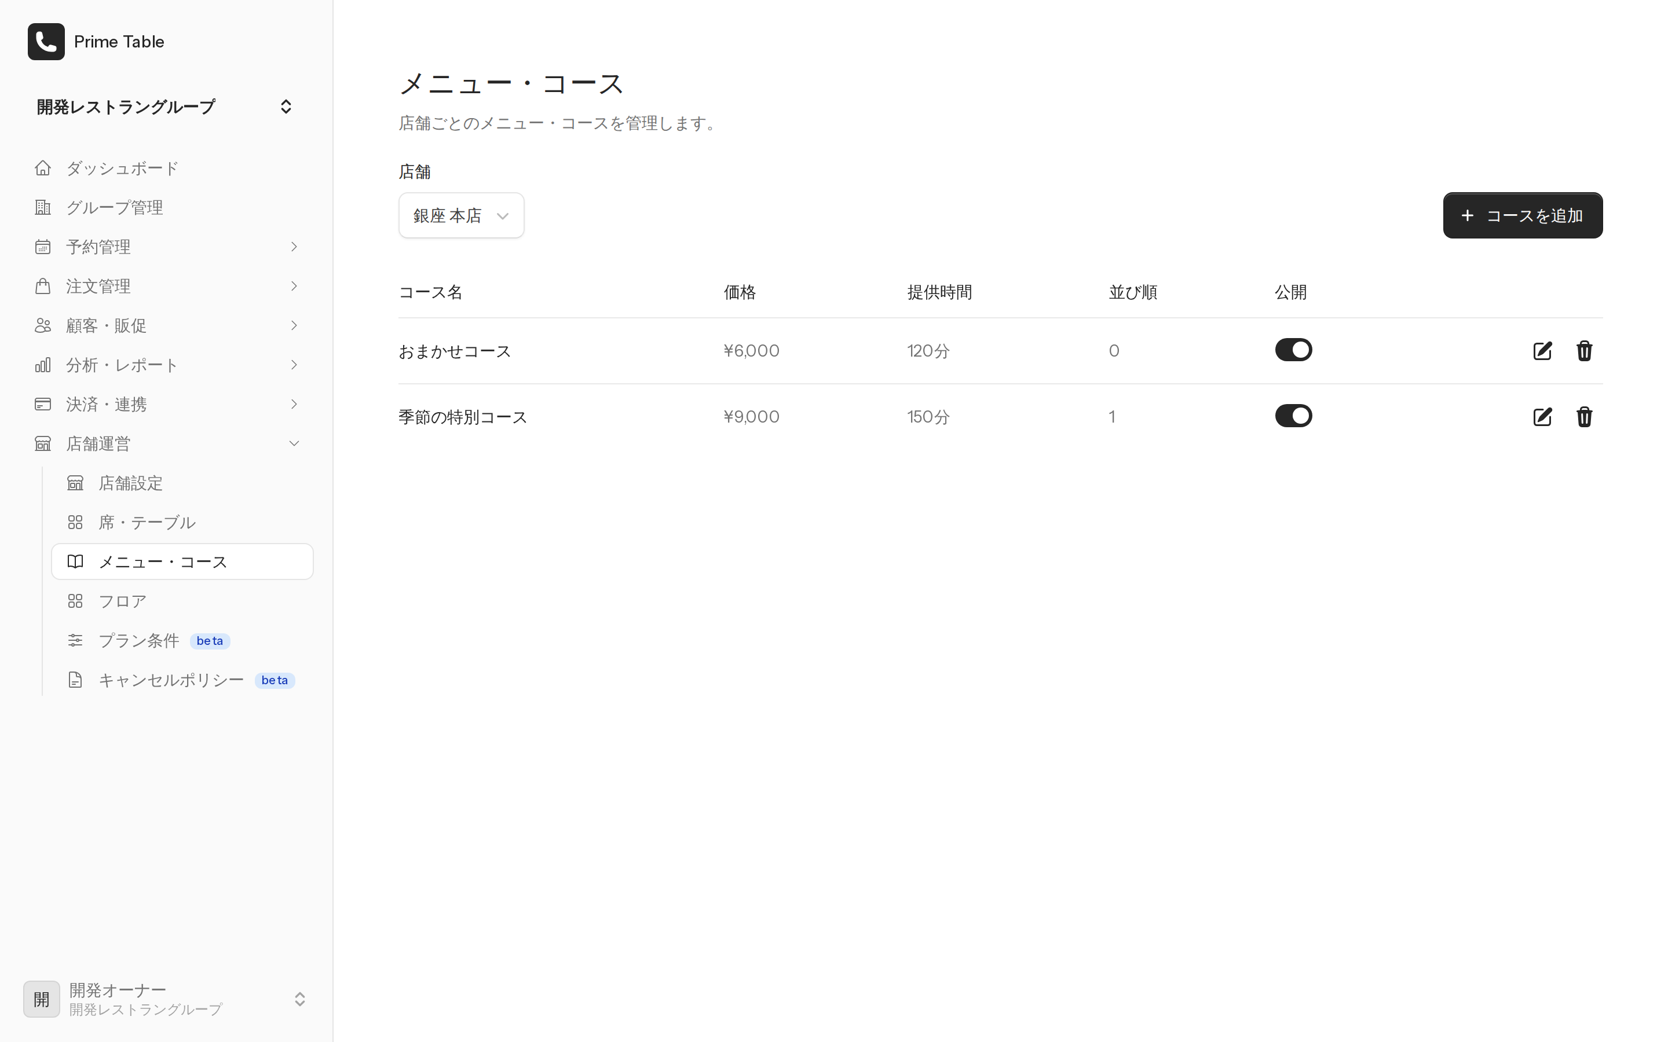This screenshot has height=1042, width=1668.
Task: Click the キャンセルポリシー document icon
Action: (75, 680)
